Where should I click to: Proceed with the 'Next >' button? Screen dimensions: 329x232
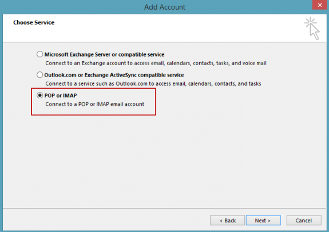[x=263, y=221]
